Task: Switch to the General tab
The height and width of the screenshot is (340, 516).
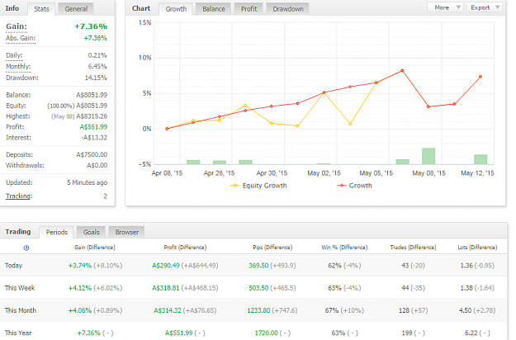Action: 76,9
